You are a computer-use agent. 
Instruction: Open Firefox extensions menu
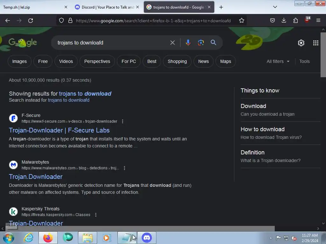tap(295, 20)
